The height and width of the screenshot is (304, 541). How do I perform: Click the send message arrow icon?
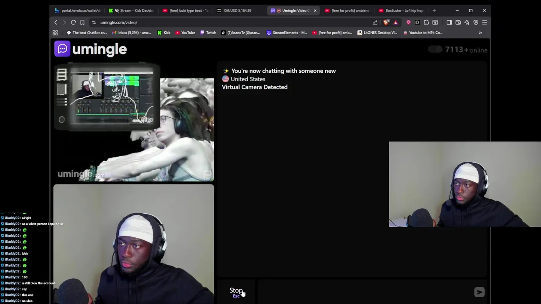coord(479,292)
